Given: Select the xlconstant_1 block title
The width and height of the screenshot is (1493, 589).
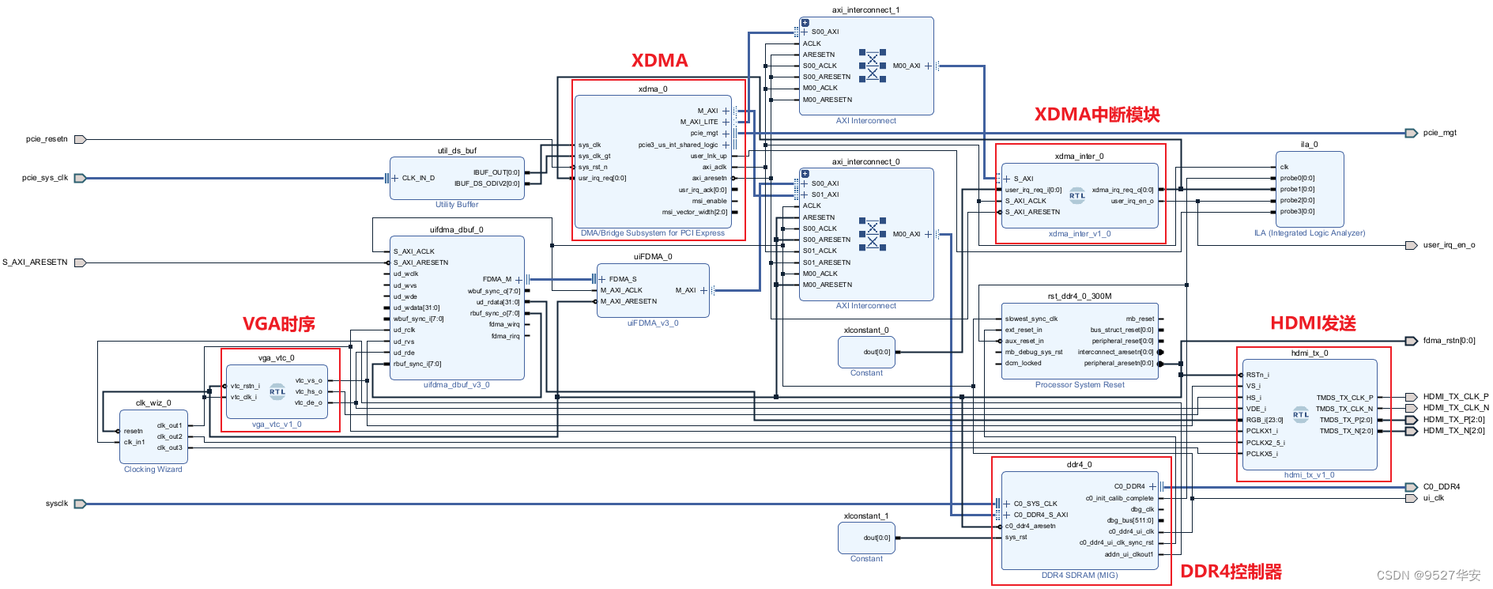Looking at the screenshot, I should point(866,516).
